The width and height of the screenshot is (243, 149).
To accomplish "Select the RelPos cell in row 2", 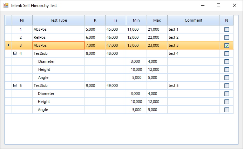I will point(58,37).
